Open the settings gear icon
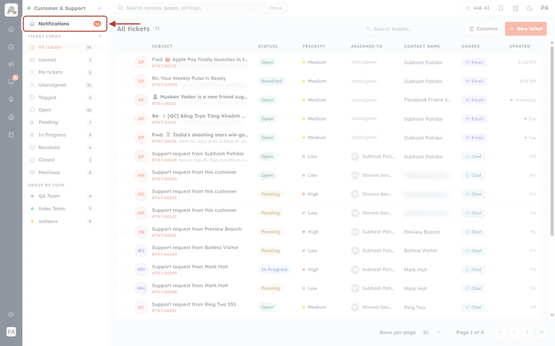This screenshot has height=346, width=555. pyautogui.click(x=11, y=314)
